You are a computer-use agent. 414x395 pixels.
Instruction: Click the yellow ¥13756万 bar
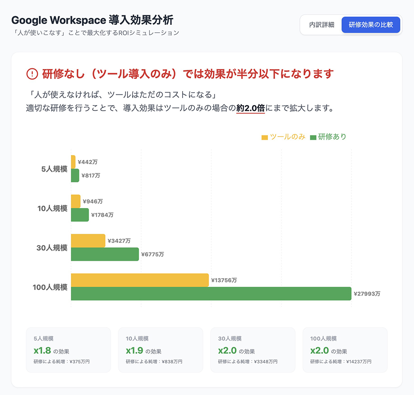[140, 280]
